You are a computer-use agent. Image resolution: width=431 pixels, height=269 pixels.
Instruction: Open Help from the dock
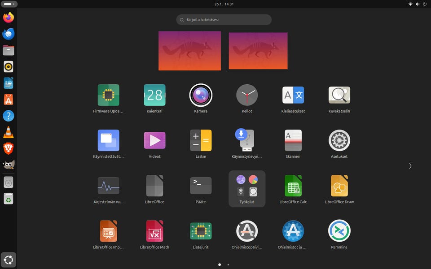click(9, 116)
